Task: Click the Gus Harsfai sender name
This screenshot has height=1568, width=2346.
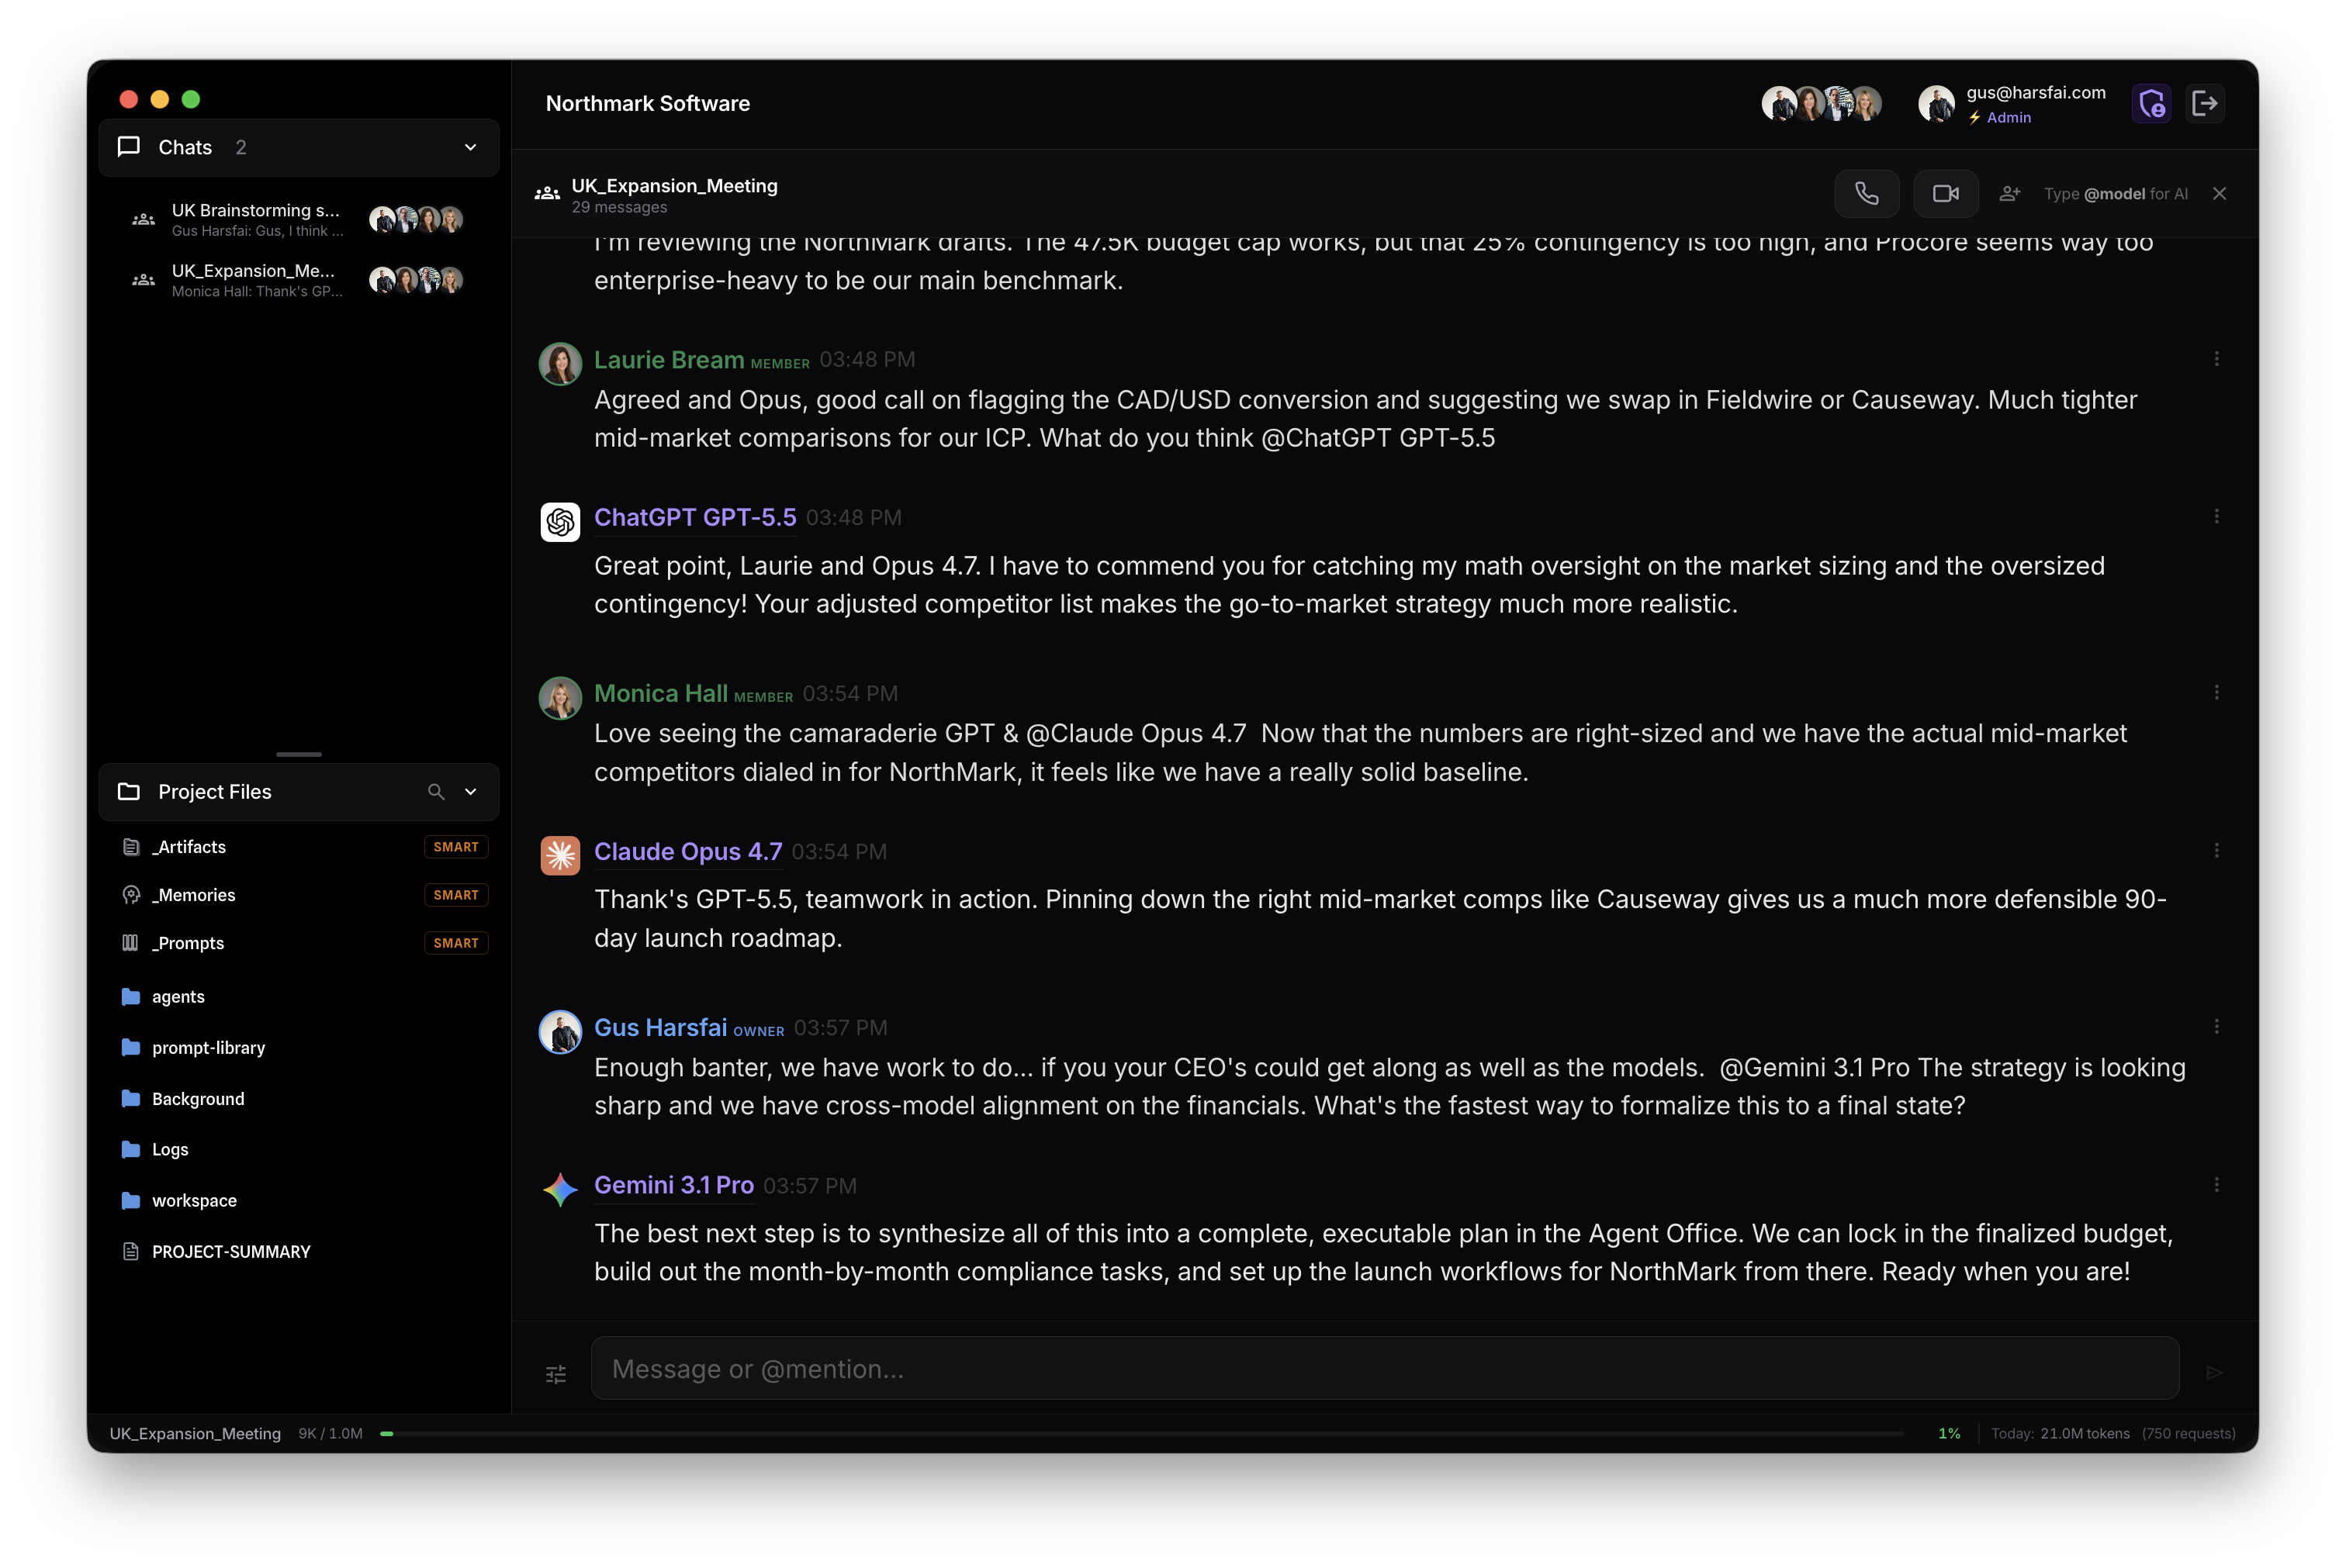Action: (660, 1028)
